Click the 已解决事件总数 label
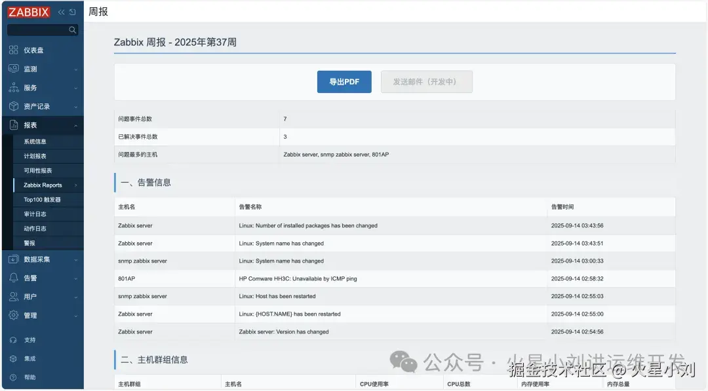 [x=138, y=137]
